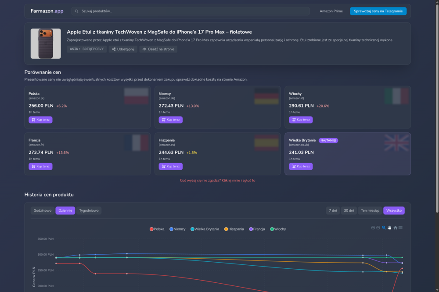
Task: Select the Ten miesiąc range
Action: (370, 210)
